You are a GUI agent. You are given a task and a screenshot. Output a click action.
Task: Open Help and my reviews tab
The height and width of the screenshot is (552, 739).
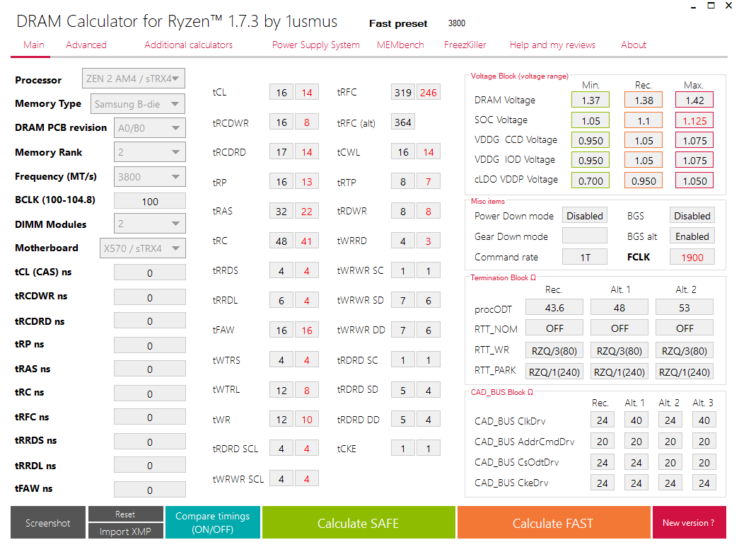[552, 45]
